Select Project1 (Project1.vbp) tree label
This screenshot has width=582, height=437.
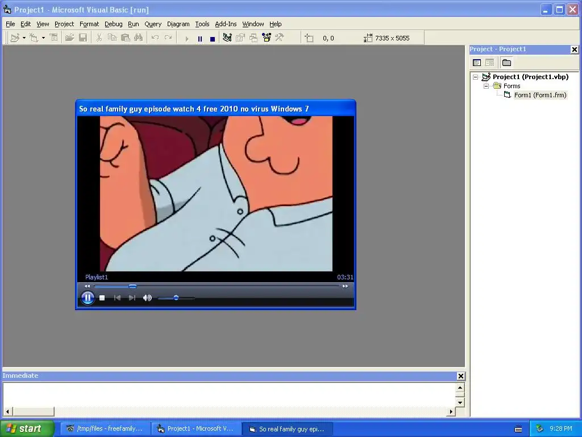point(530,77)
